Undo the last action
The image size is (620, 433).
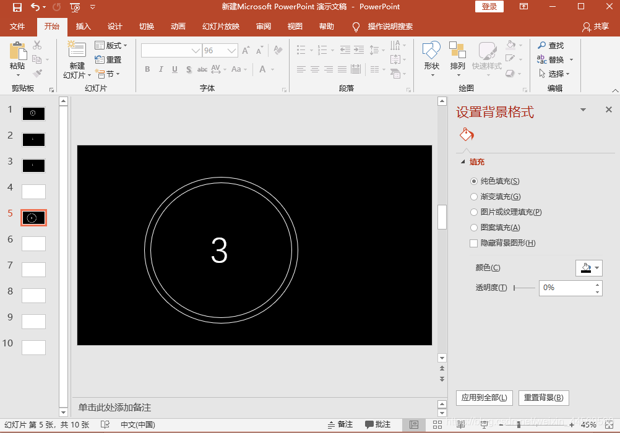point(36,7)
